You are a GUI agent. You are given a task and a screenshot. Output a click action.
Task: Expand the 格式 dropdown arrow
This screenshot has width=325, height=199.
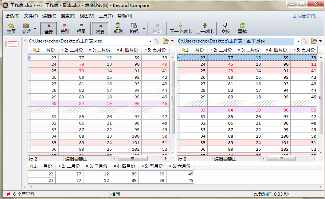point(144,29)
